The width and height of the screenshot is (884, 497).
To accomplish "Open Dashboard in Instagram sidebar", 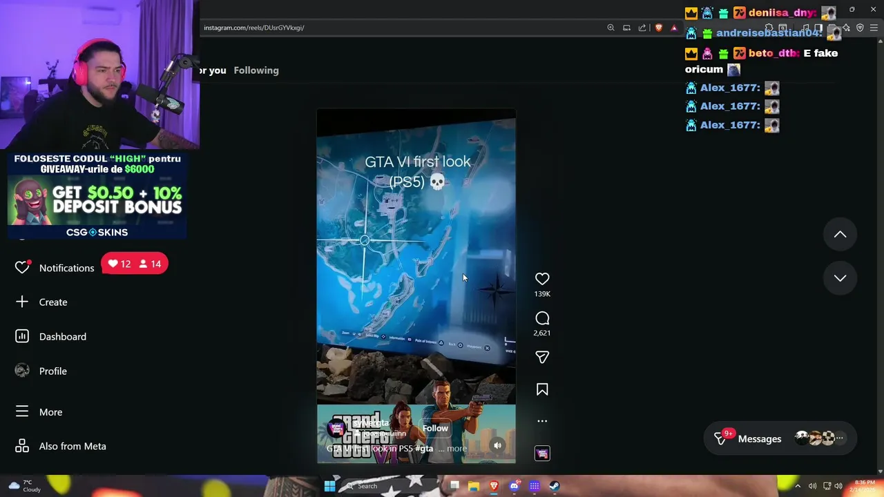I will [x=51, y=337].
